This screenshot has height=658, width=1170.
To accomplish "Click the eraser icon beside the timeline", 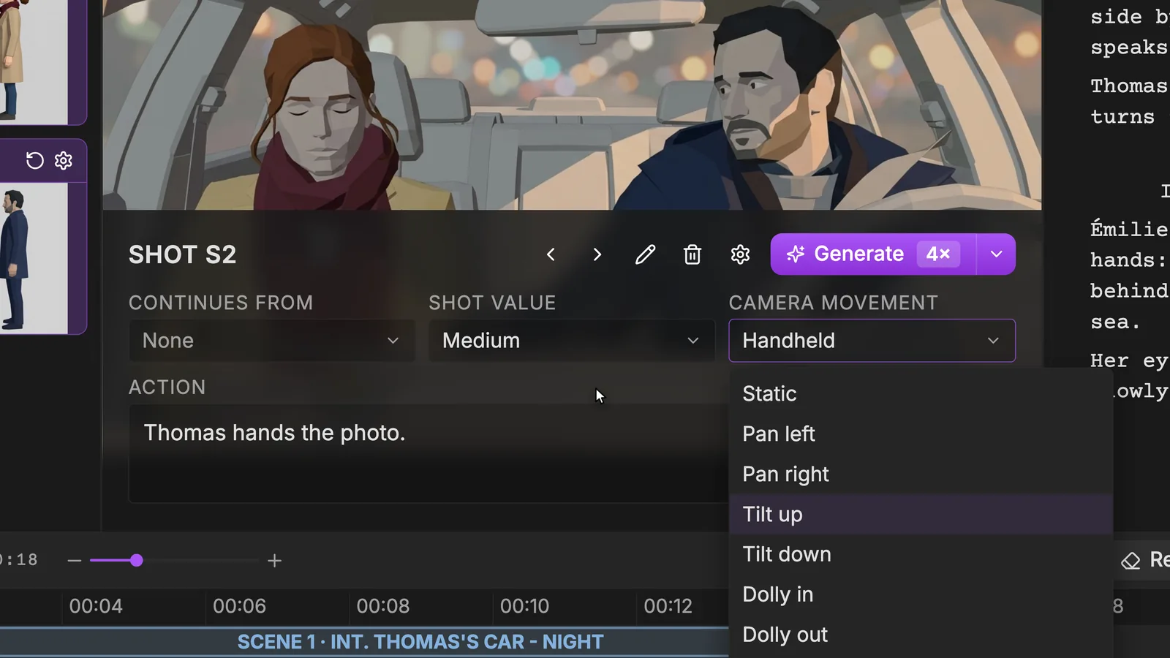I will (x=1131, y=561).
